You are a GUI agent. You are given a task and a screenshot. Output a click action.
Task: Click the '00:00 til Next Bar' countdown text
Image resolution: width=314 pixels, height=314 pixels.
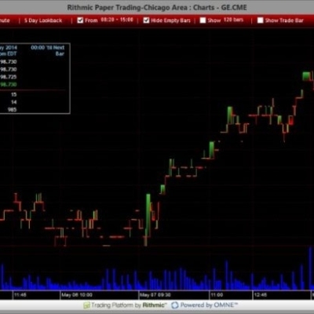(x=48, y=50)
